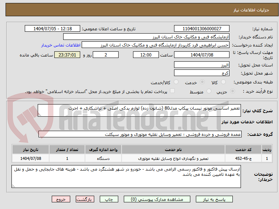Click the شهر محل تحویل field کرج
The width and height of the screenshot is (279, 209).
click(x=202, y=73)
